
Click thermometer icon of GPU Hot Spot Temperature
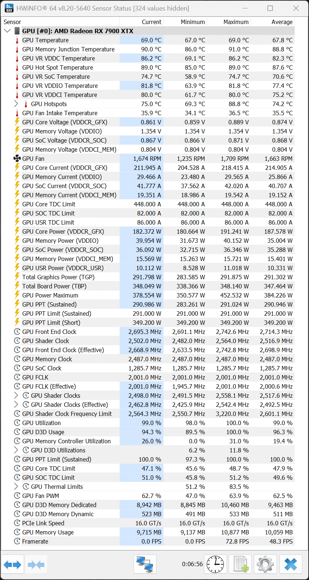[x=17, y=67]
